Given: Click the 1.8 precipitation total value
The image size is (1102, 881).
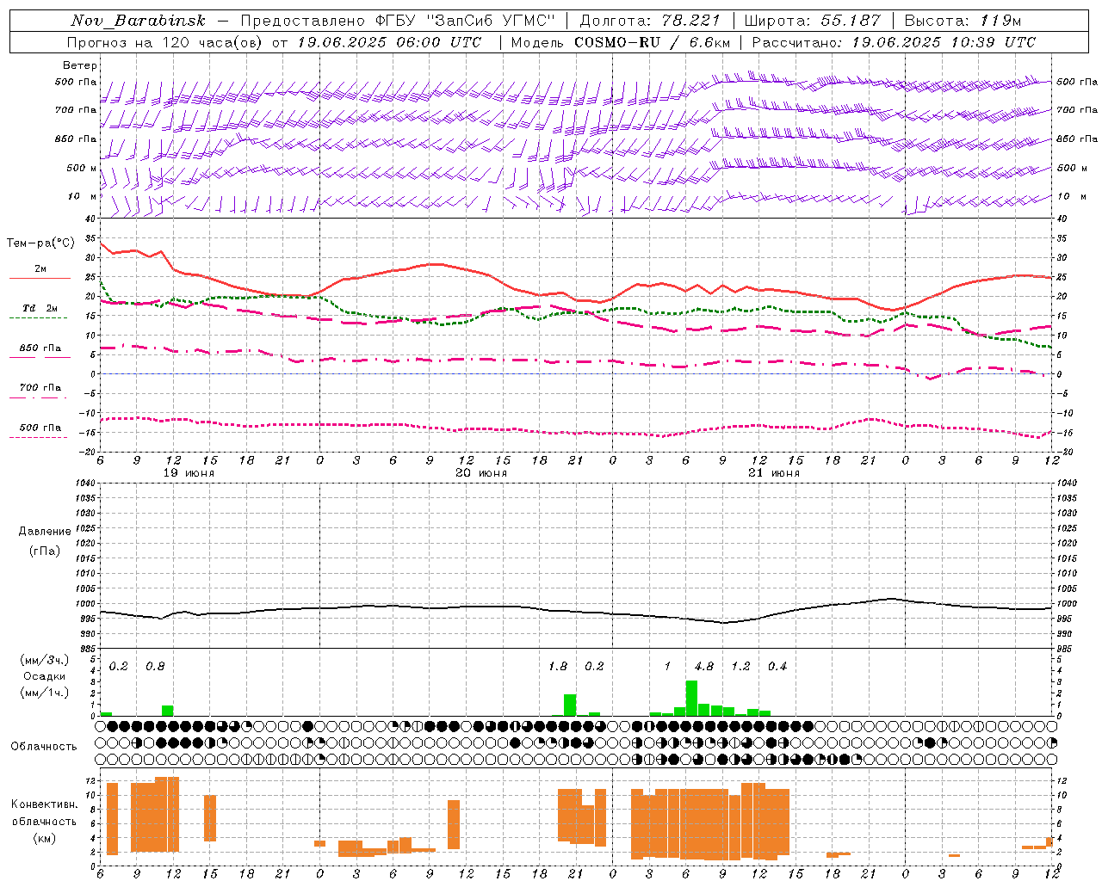Looking at the screenshot, I should pyautogui.click(x=558, y=666).
